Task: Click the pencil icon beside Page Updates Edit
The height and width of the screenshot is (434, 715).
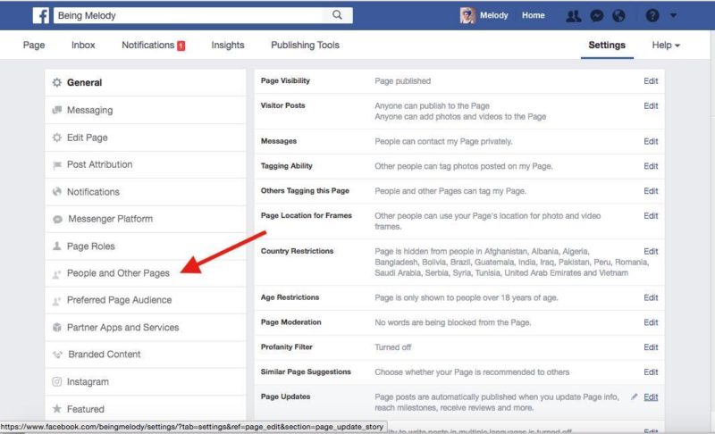Action: (634, 396)
